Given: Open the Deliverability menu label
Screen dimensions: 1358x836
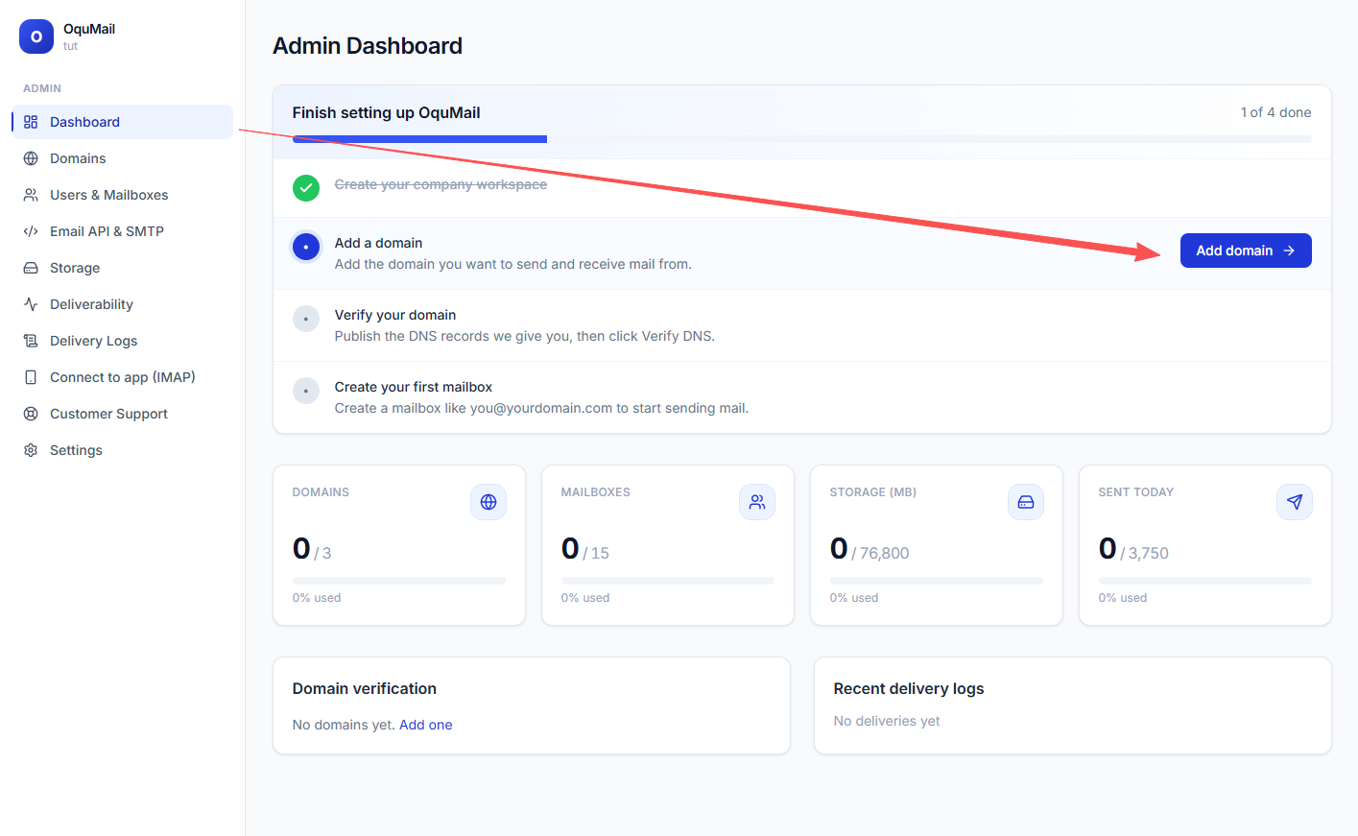Looking at the screenshot, I should pyautogui.click(x=91, y=304).
